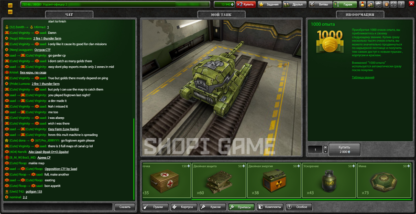Increase purchase quantity with up arrow
Viewport: 416px width, 214px height.
326,148
